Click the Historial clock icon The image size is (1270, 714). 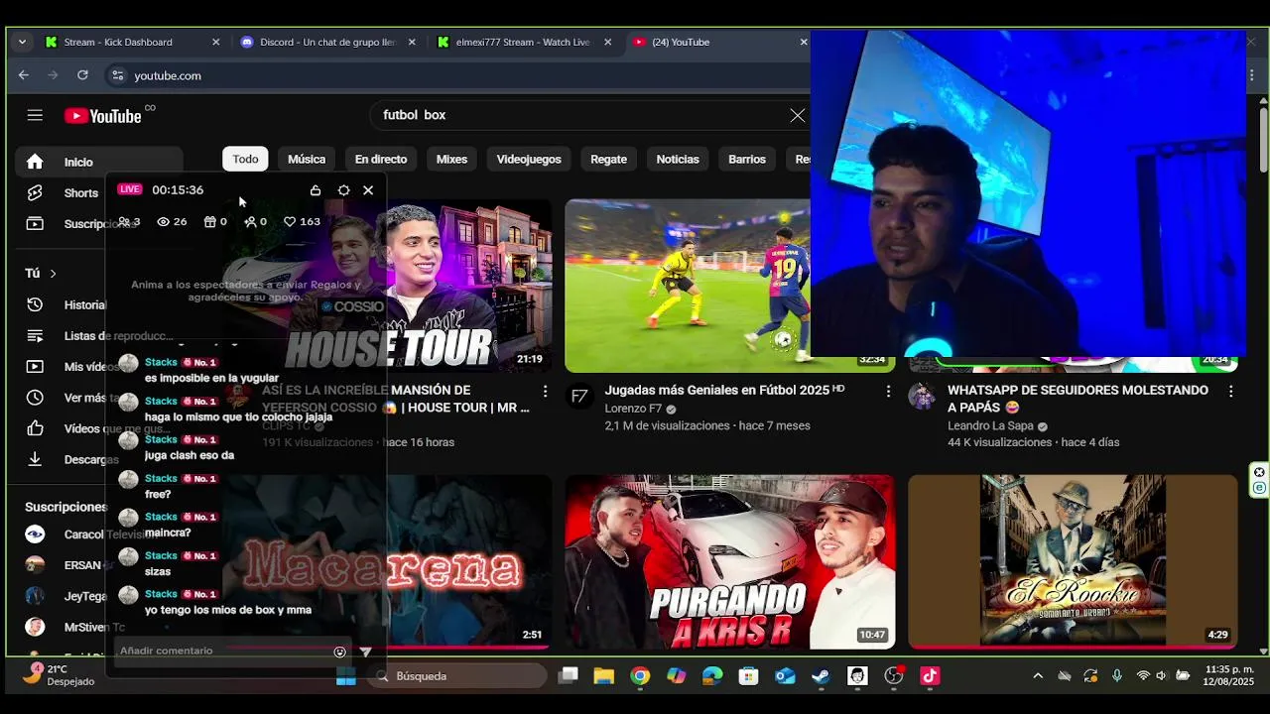coord(35,304)
